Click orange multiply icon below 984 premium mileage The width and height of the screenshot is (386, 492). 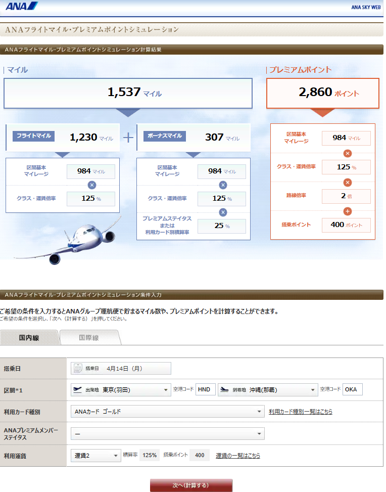tap(348, 153)
